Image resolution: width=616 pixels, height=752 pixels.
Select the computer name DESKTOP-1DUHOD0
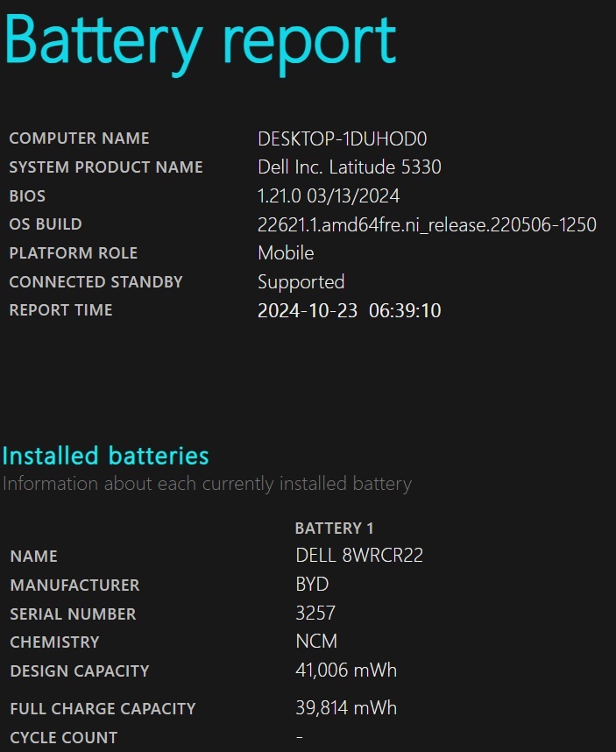(343, 138)
